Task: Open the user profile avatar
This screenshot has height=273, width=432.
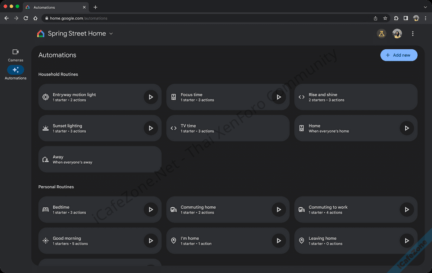Action: tap(397, 34)
